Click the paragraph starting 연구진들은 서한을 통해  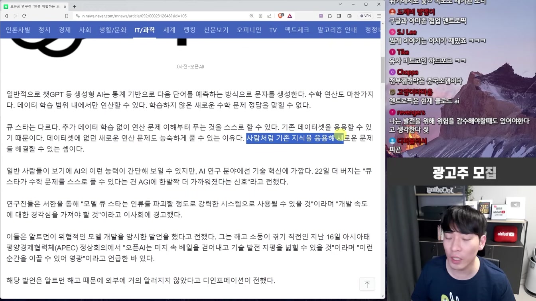(x=187, y=209)
